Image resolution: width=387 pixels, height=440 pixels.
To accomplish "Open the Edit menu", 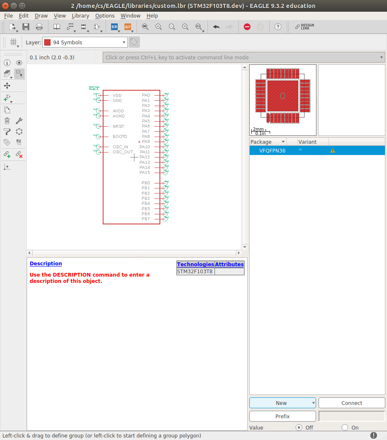I will pos(23,16).
